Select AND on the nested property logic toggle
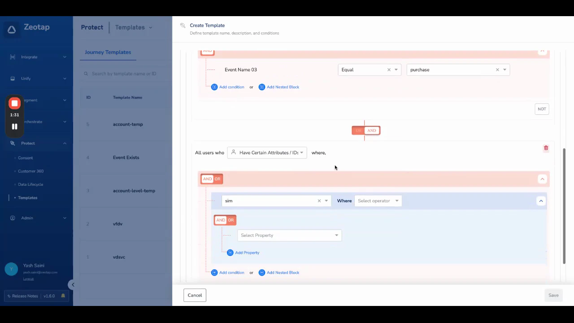Viewport: 574px width, 323px height. pos(221,220)
